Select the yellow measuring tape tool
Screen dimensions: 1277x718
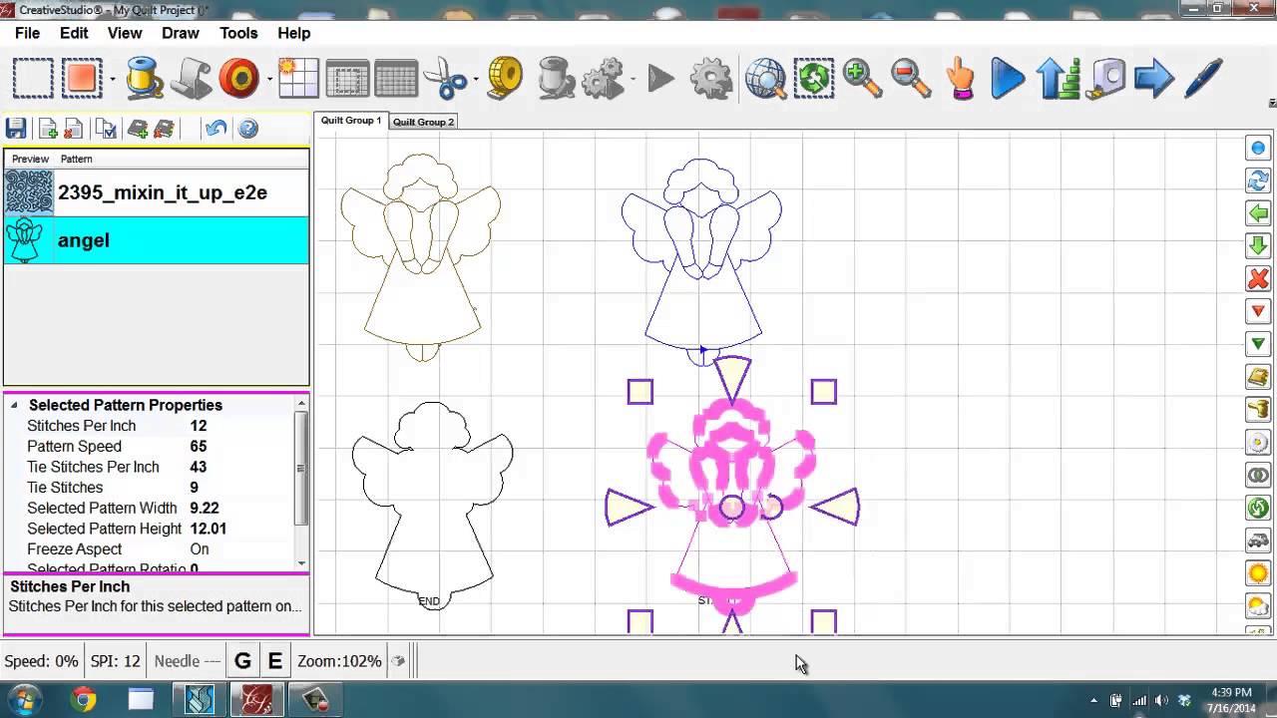pos(506,78)
